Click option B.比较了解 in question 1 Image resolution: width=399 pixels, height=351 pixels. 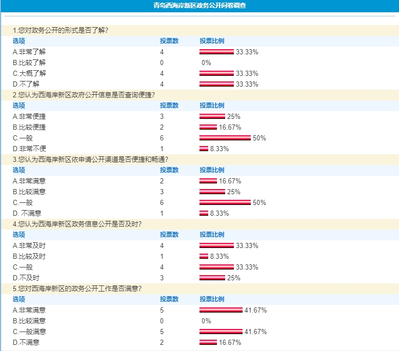(x=29, y=63)
